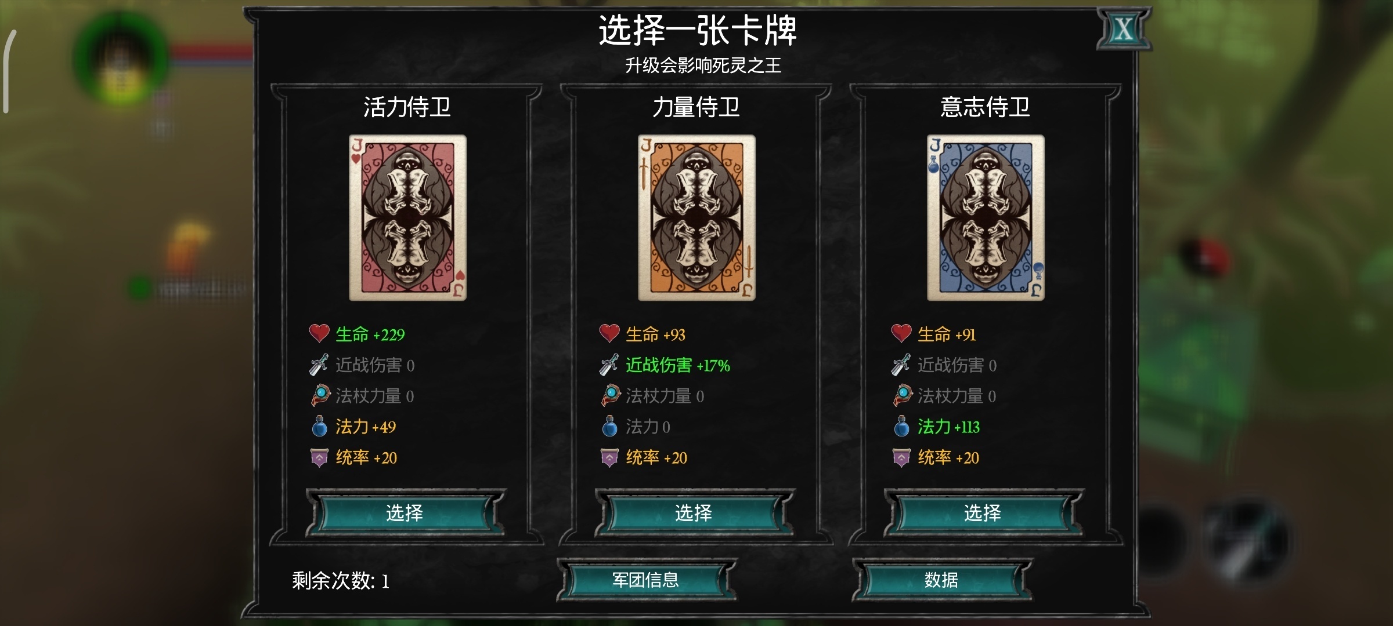
Task: Select the 意志侍卫 card button
Action: click(983, 513)
